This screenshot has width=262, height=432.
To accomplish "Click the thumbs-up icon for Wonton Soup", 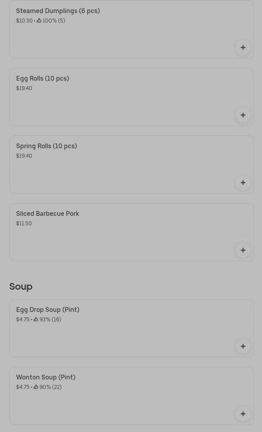I will (x=36, y=387).
